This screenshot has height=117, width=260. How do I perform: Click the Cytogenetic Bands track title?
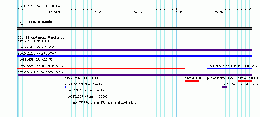pos(35,22)
